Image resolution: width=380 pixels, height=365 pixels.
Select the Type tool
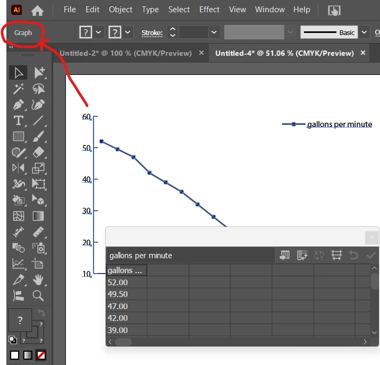coord(18,121)
